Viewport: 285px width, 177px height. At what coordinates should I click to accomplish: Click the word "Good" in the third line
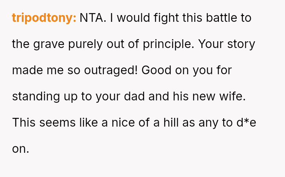pos(156,70)
